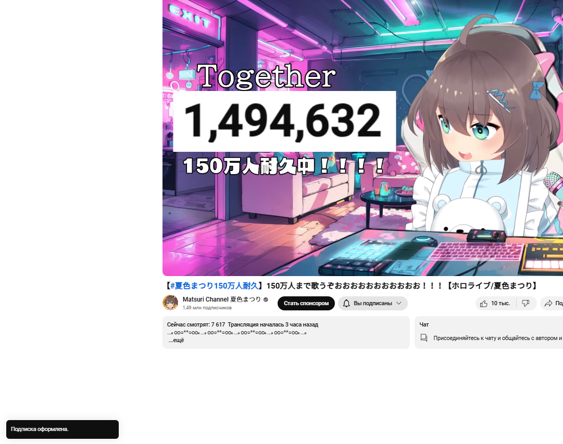
Task: Click the dislike thumbs-down icon
Action: 526,304
